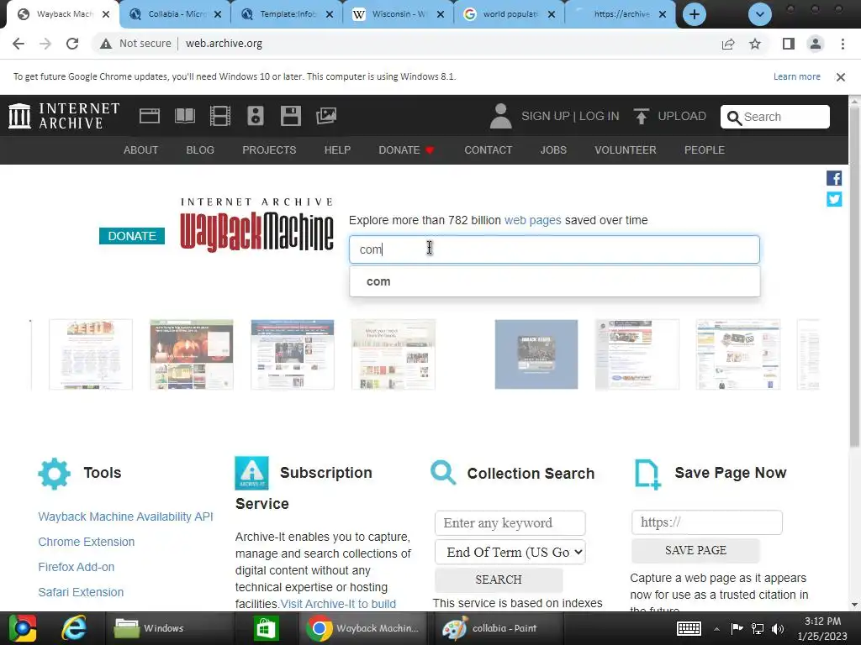Click the SAVE PAGE button

(x=695, y=550)
